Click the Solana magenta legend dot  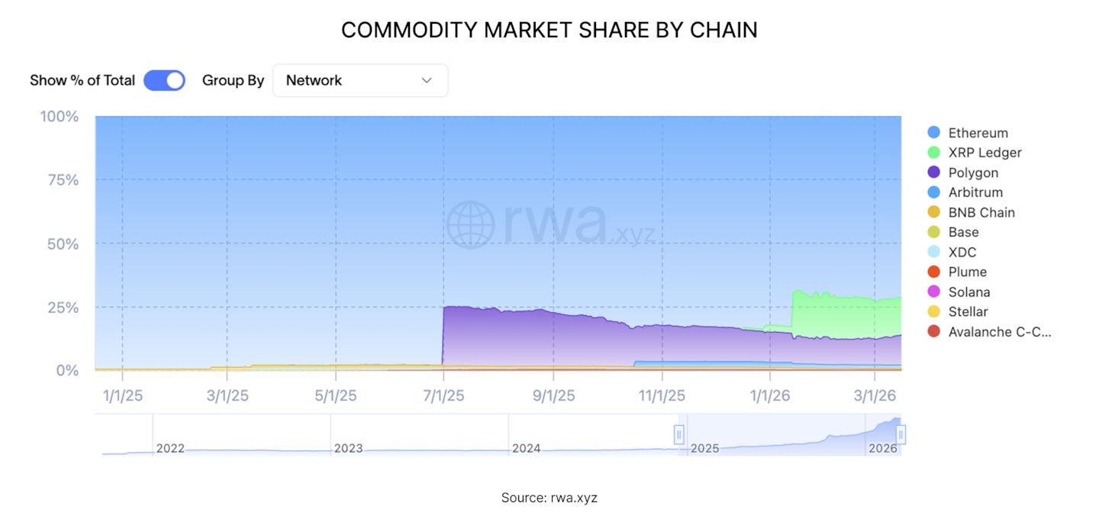pyautogui.click(x=933, y=292)
